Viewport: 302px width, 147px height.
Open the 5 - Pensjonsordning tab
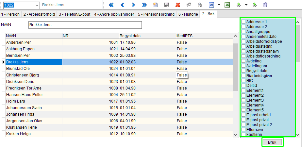point(156,14)
